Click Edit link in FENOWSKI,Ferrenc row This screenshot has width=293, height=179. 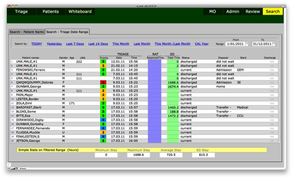tap(272, 70)
